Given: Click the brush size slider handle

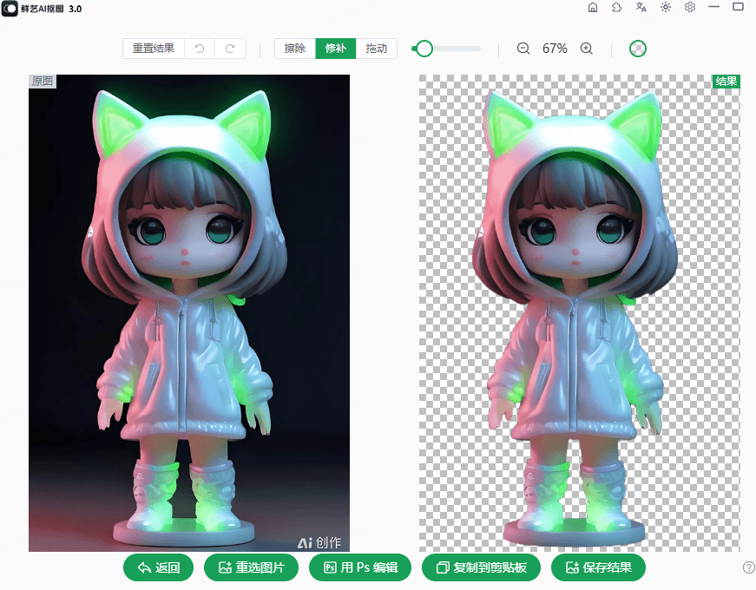Looking at the screenshot, I should (424, 49).
